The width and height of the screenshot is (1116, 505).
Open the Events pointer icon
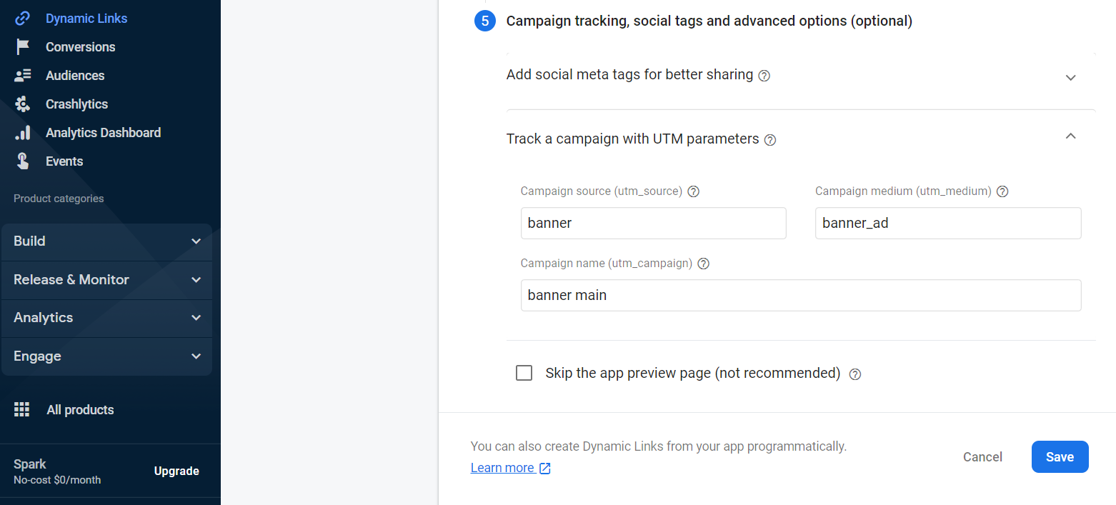(23, 161)
